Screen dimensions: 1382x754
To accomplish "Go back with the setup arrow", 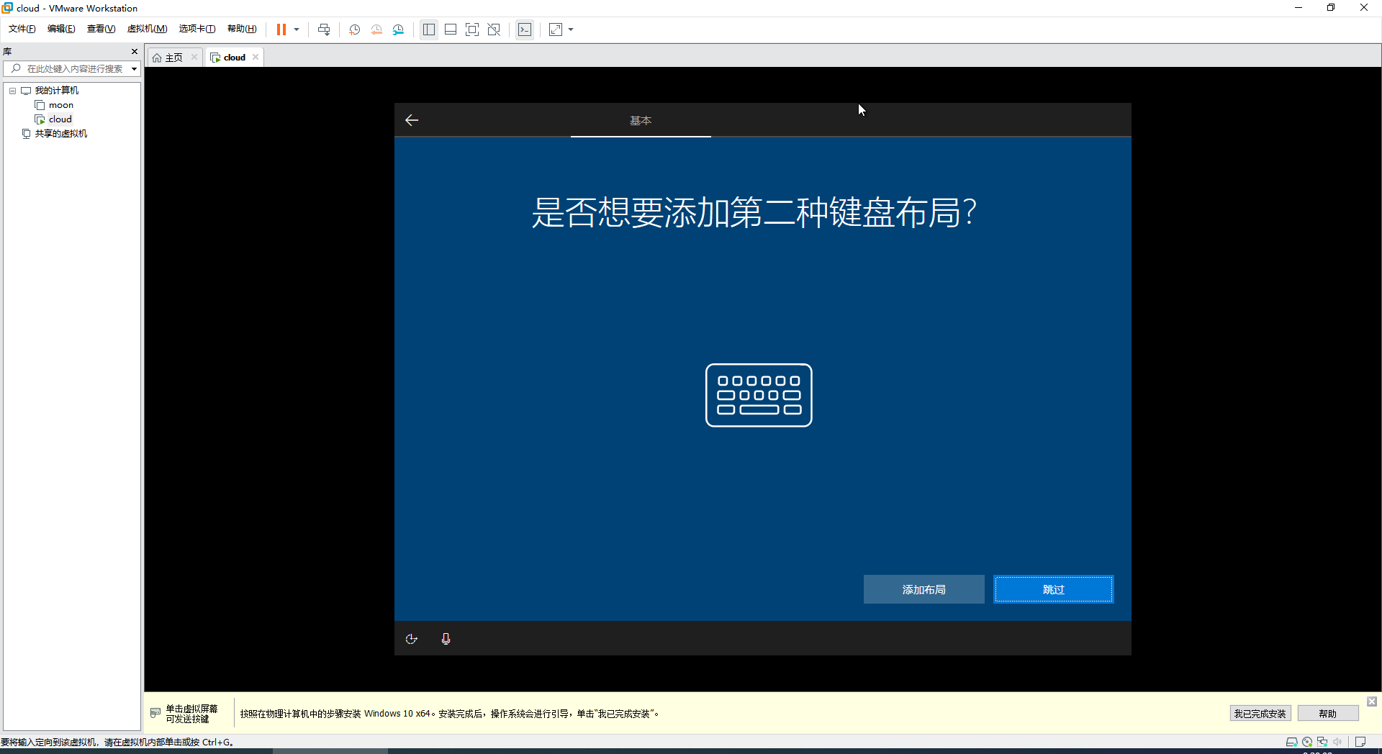I will click(x=412, y=120).
